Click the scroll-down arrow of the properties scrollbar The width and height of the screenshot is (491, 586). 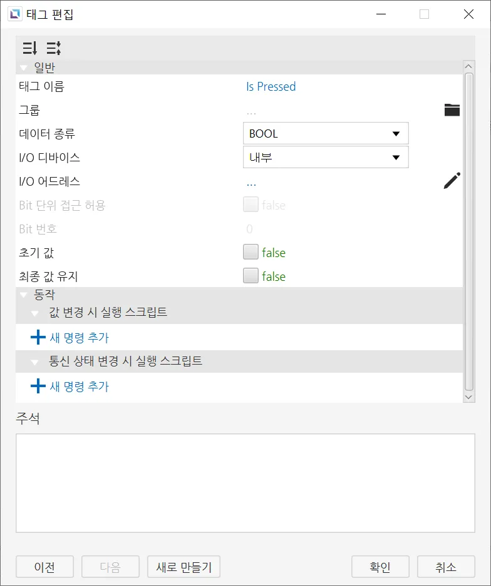coord(468,397)
